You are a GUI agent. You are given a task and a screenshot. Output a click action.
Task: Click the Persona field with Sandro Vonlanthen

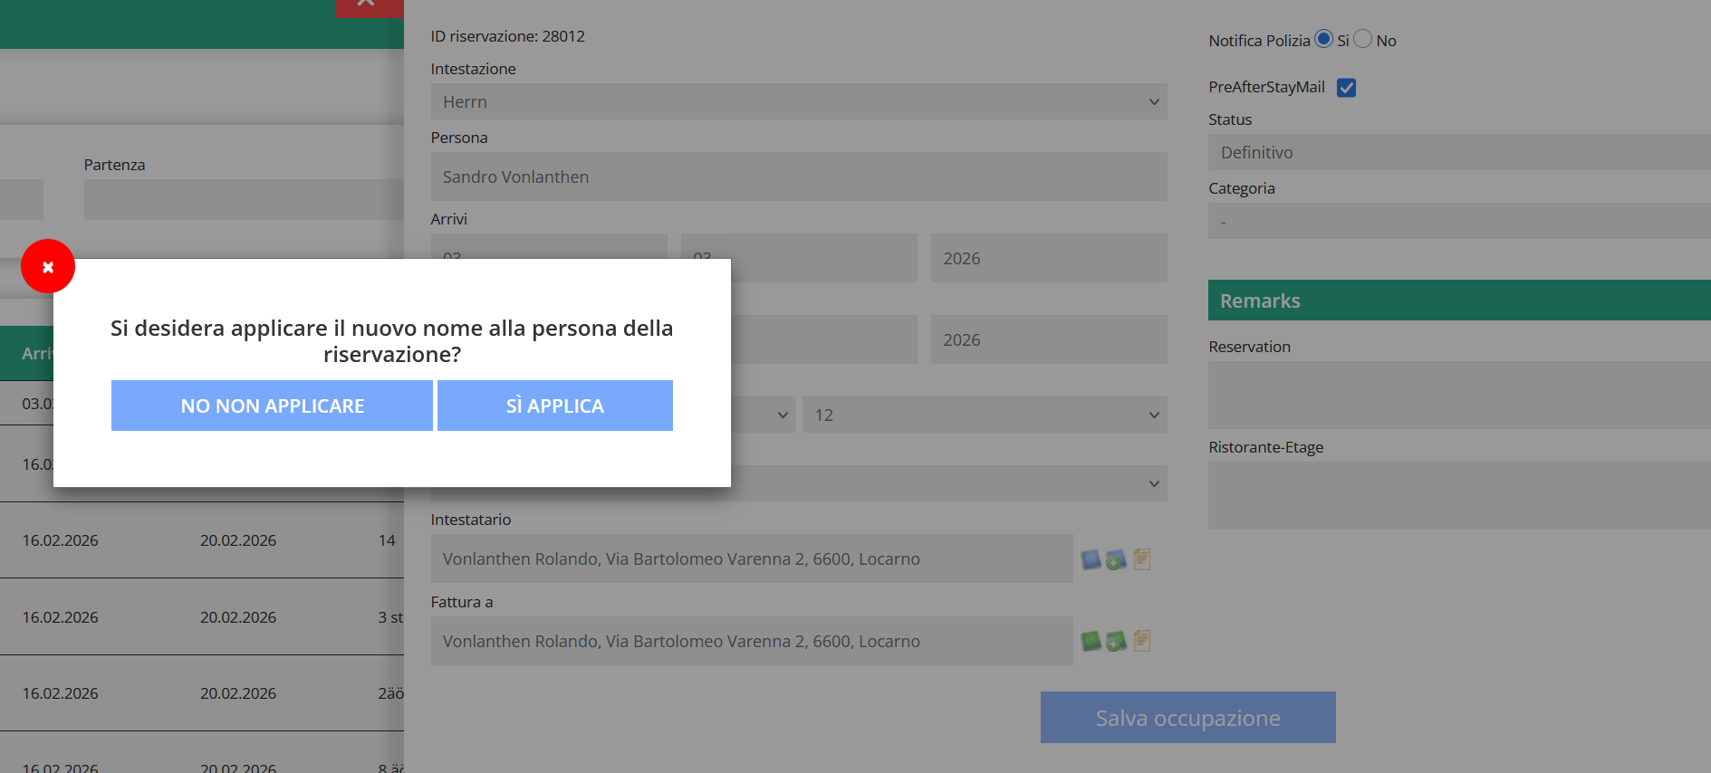pos(798,177)
